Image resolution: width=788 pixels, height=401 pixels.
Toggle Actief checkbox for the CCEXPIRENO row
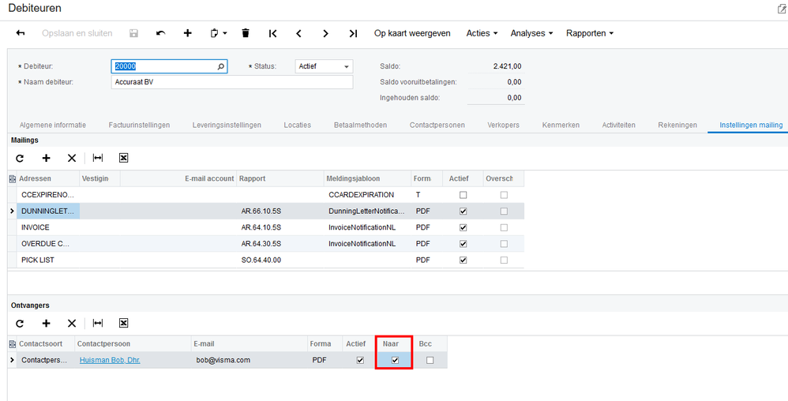(x=463, y=194)
